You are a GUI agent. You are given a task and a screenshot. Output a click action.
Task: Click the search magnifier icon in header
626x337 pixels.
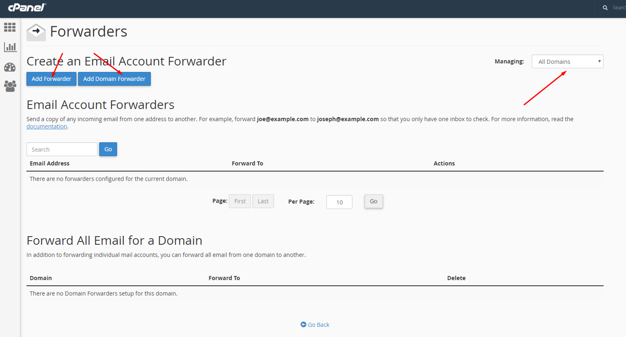pyautogui.click(x=605, y=8)
